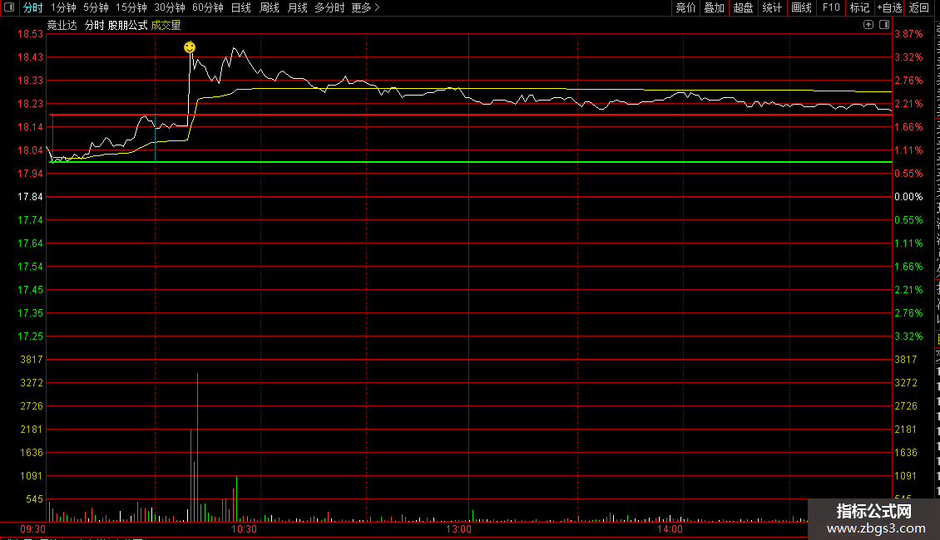Screen dimensions: 940x540
Task: Click the 18.53 price on left axis
Action: tap(30, 34)
